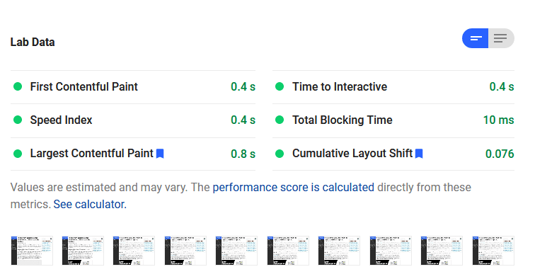Click the First Contentful Paint green status dot
The height and width of the screenshot is (279, 535).
[18, 86]
